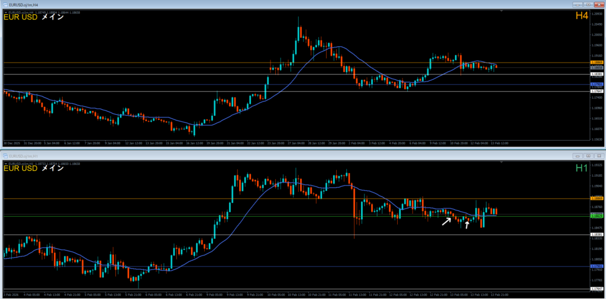The image size is (606, 299).
Task: Click the H1 chart window title icon
Action: (x=5, y=156)
